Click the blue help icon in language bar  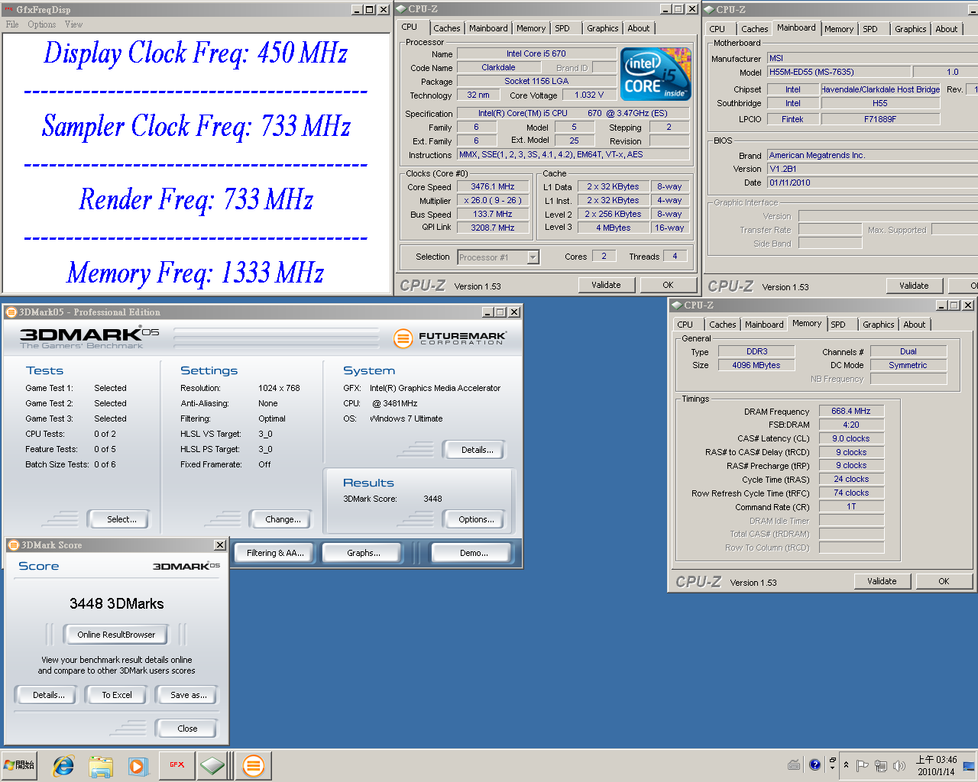pos(814,764)
